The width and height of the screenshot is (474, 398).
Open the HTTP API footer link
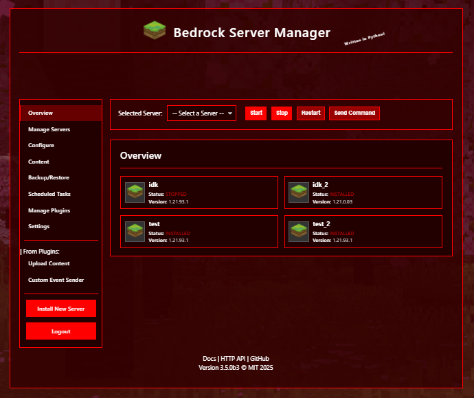tap(233, 359)
